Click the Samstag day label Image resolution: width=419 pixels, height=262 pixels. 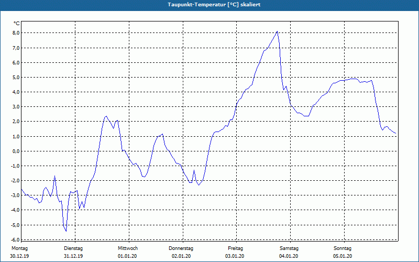[289, 248]
